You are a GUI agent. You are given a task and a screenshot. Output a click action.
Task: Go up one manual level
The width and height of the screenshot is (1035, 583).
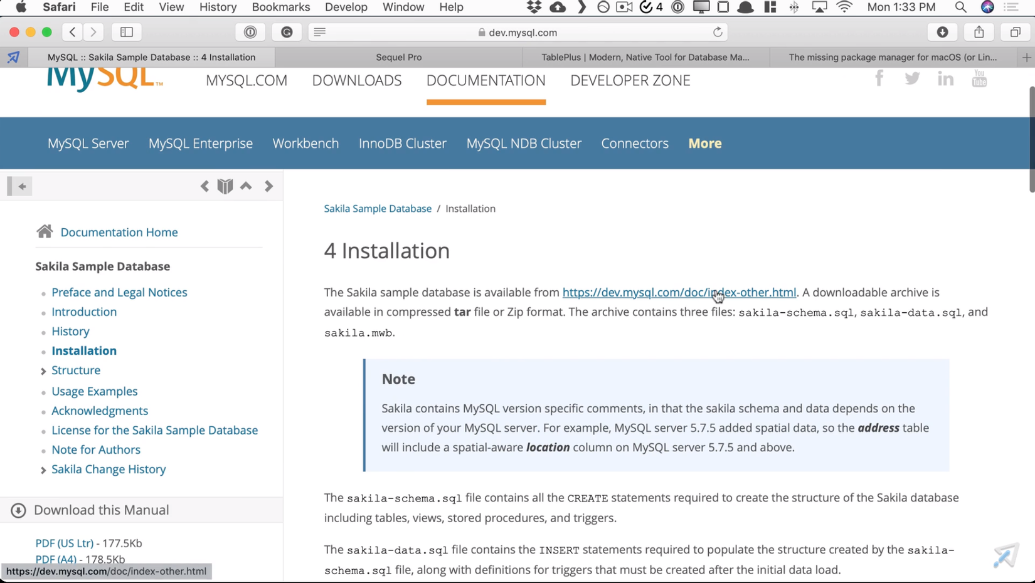[246, 186]
